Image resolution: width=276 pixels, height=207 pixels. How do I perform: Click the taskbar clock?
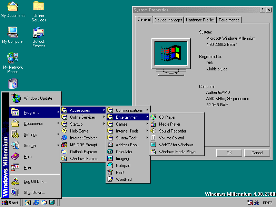pos(267,203)
